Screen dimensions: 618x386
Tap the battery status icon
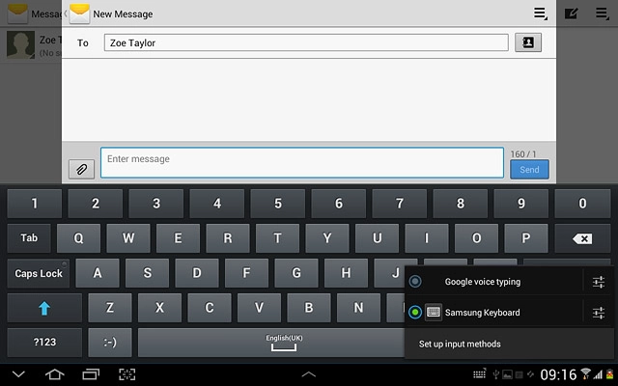click(610, 374)
